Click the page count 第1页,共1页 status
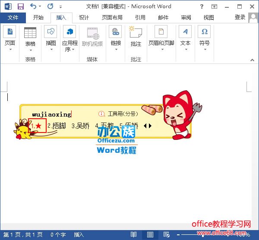The width and height of the screenshot is (259, 240). tap(23, 234)
